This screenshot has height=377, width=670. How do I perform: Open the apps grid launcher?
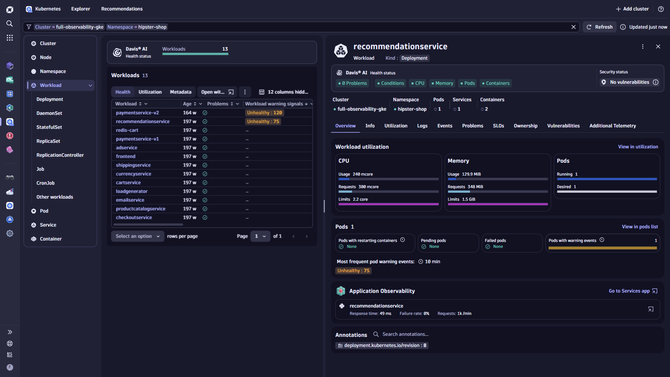tap(10, 38)
